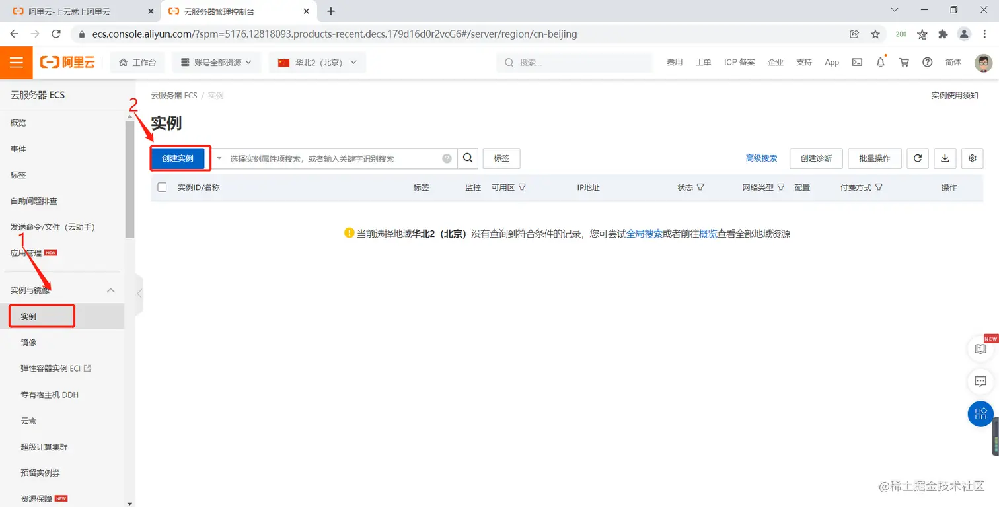Open the shopping cart icon
Screen dimensions: 999x507
(904, 62)
